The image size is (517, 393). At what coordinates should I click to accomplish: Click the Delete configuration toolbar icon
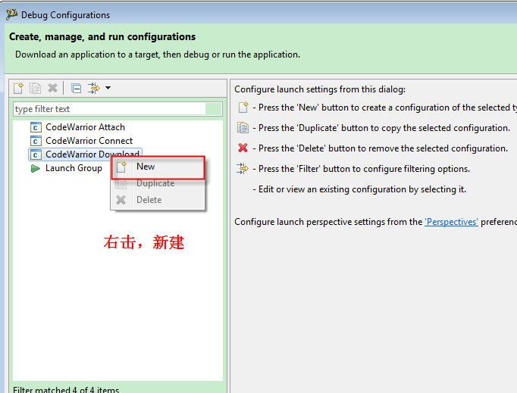52,88
